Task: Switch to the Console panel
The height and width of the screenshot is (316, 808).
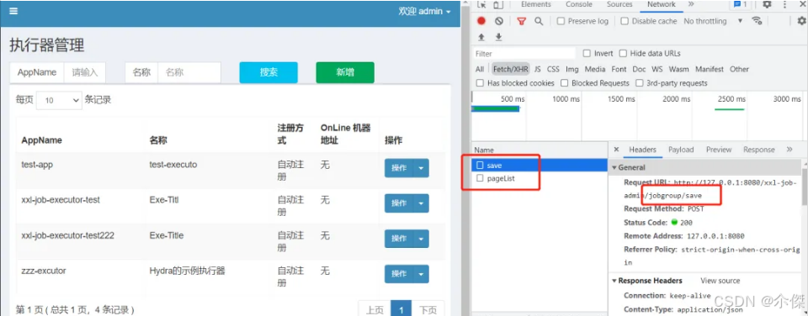Action: (579, 5)
